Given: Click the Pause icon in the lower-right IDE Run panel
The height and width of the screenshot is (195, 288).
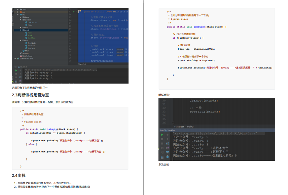Looking at the screenshot, I should (x=162, y=144).
